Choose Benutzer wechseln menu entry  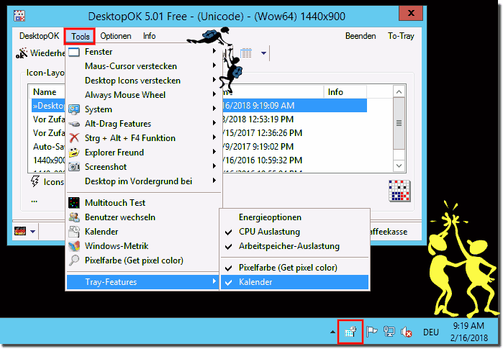coord(143,217)
